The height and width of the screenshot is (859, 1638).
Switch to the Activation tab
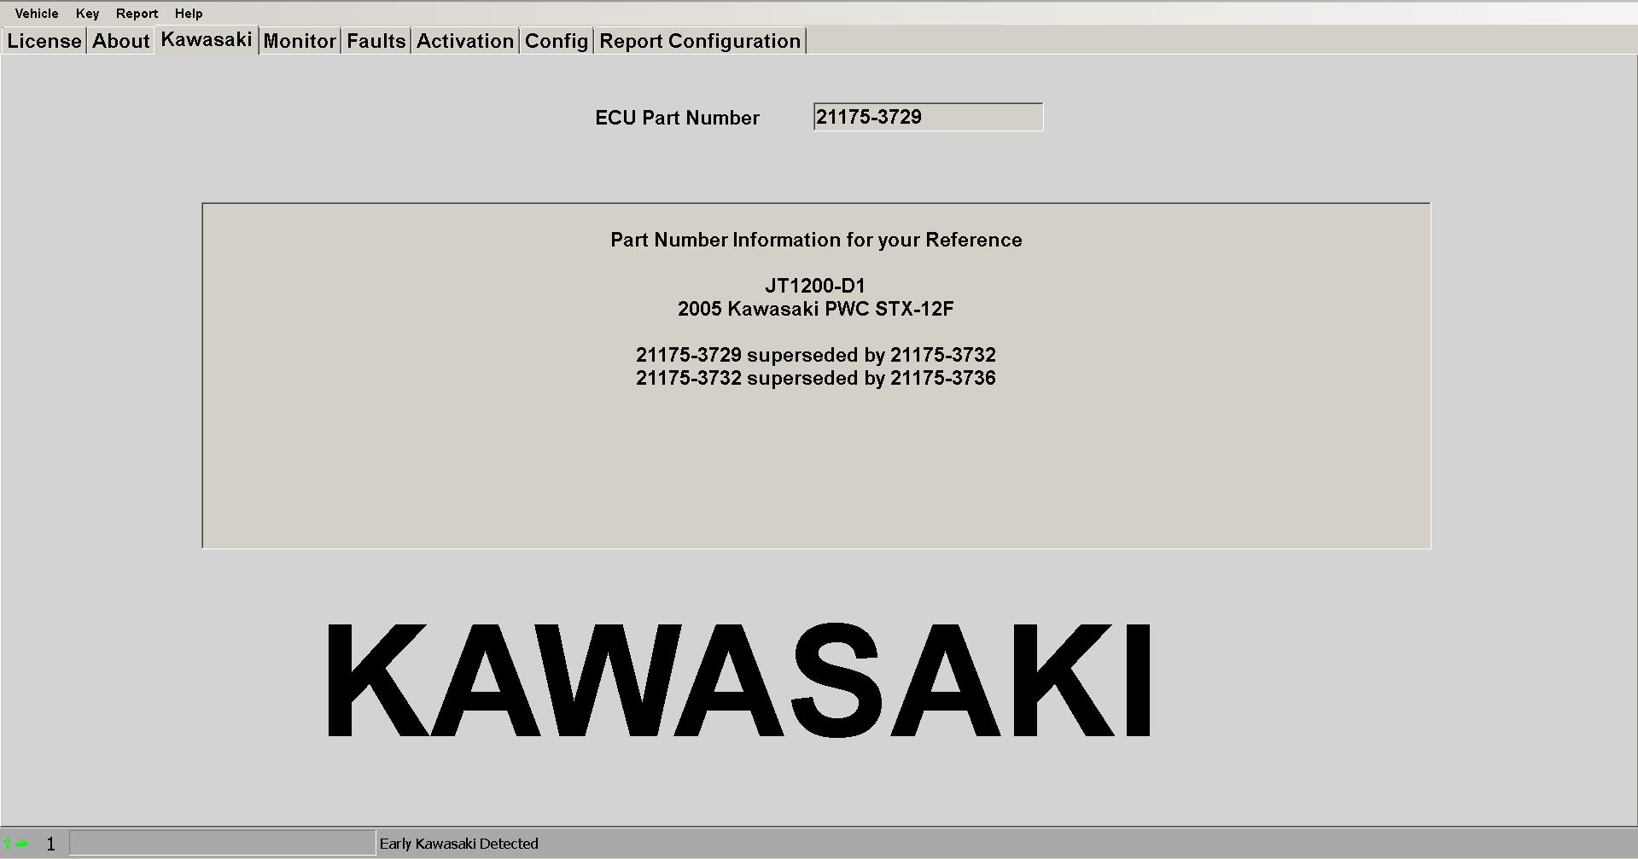(465, 41)
